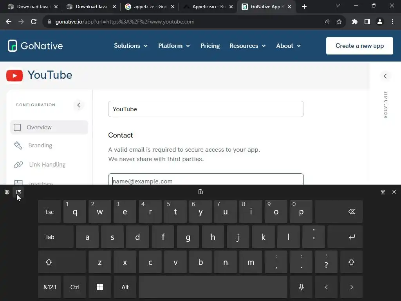The height and width of the screenshot is (301, 401).
Task: Click the keyboard dock/undock icon
Action: (383, 192)
